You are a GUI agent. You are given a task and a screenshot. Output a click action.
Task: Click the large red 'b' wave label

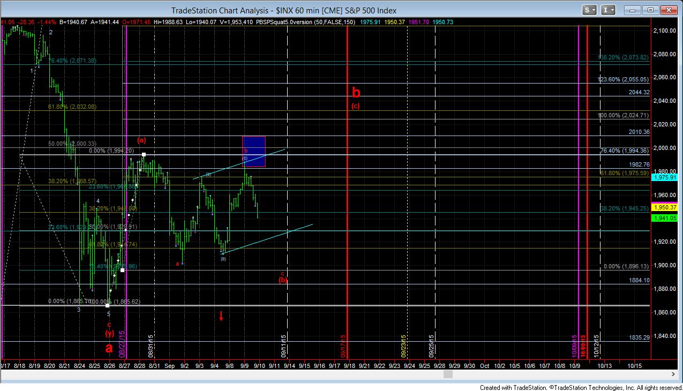pyautogui.click(x=356, y=92)
